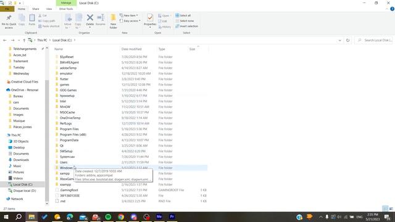Screen dimensions: 395x222
Task: Open taskbar Search
Action: point(19,216)
